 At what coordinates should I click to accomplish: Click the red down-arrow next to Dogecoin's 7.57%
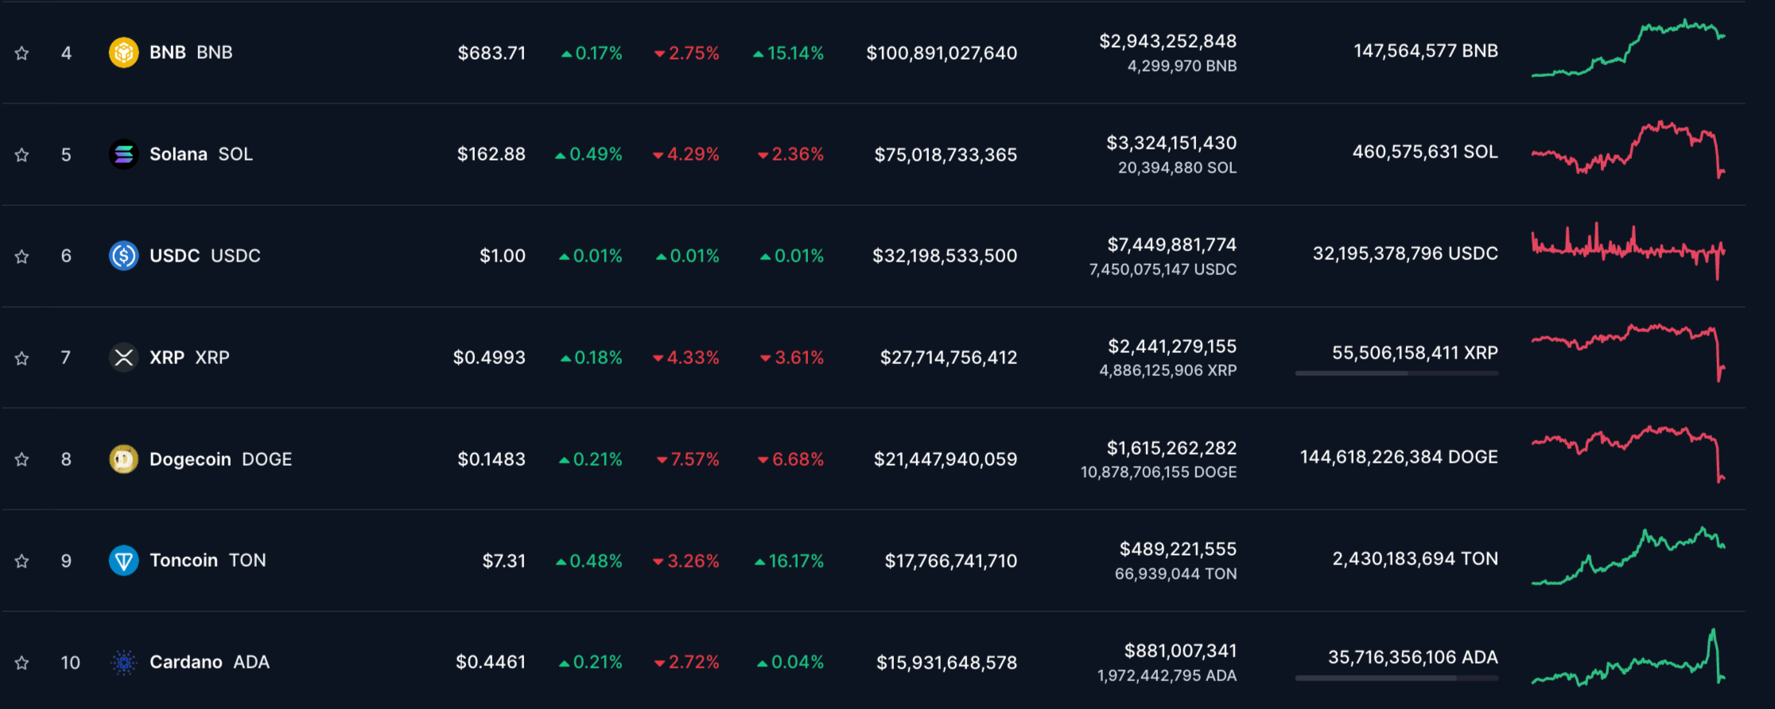coord(662,459)
